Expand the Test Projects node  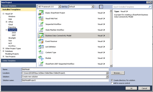[4, 57]
